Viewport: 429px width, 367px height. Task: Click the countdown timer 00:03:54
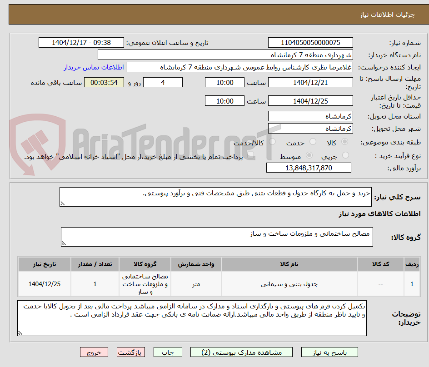(x=104, y=82)
